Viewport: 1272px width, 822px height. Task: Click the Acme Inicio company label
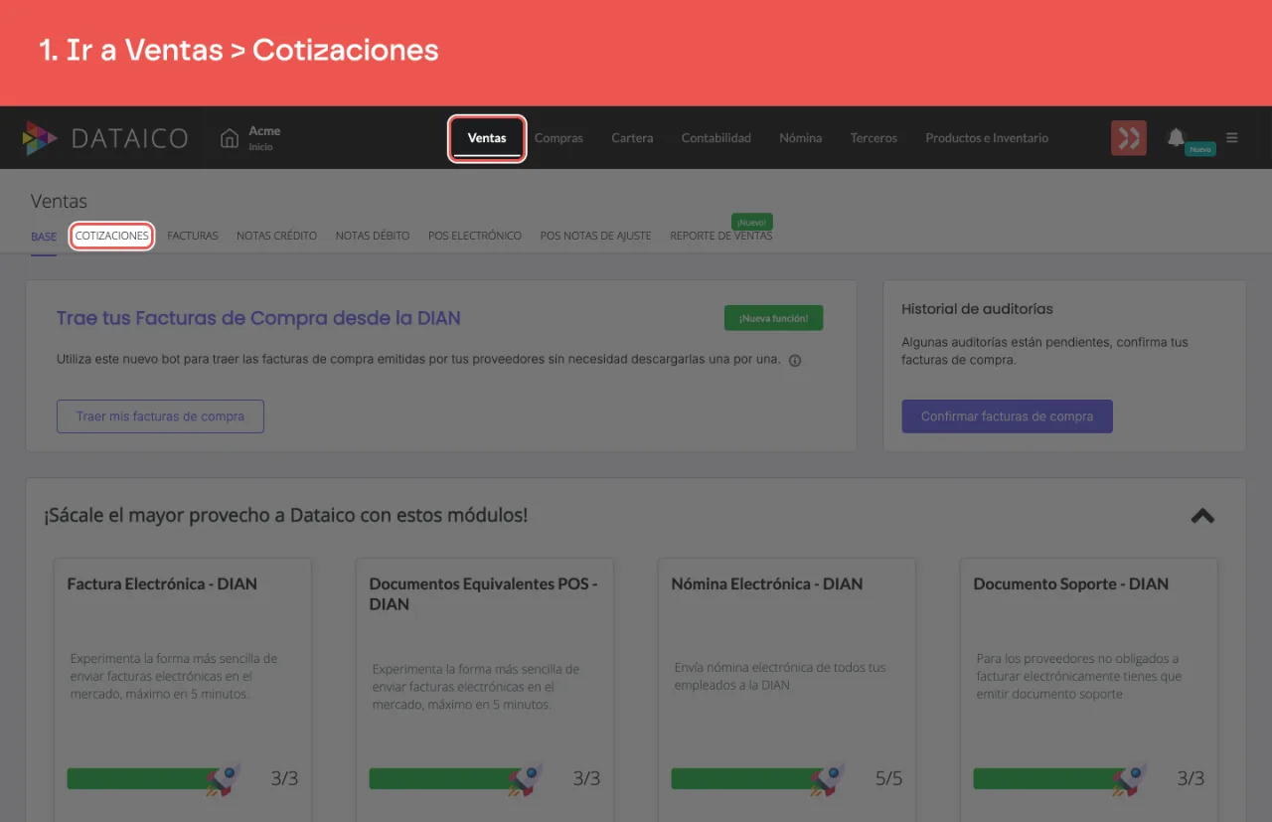264,138
